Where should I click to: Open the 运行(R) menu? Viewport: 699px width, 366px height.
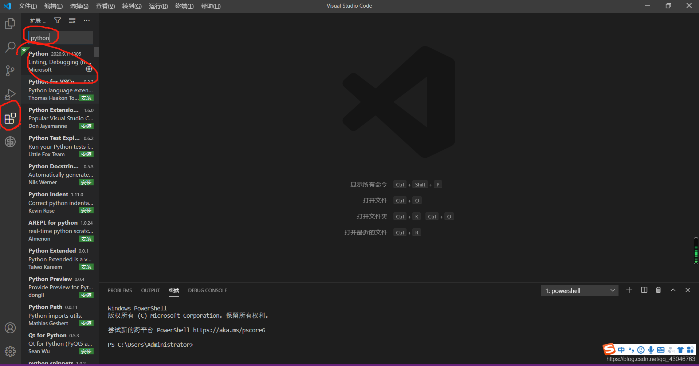pos(158,6)
